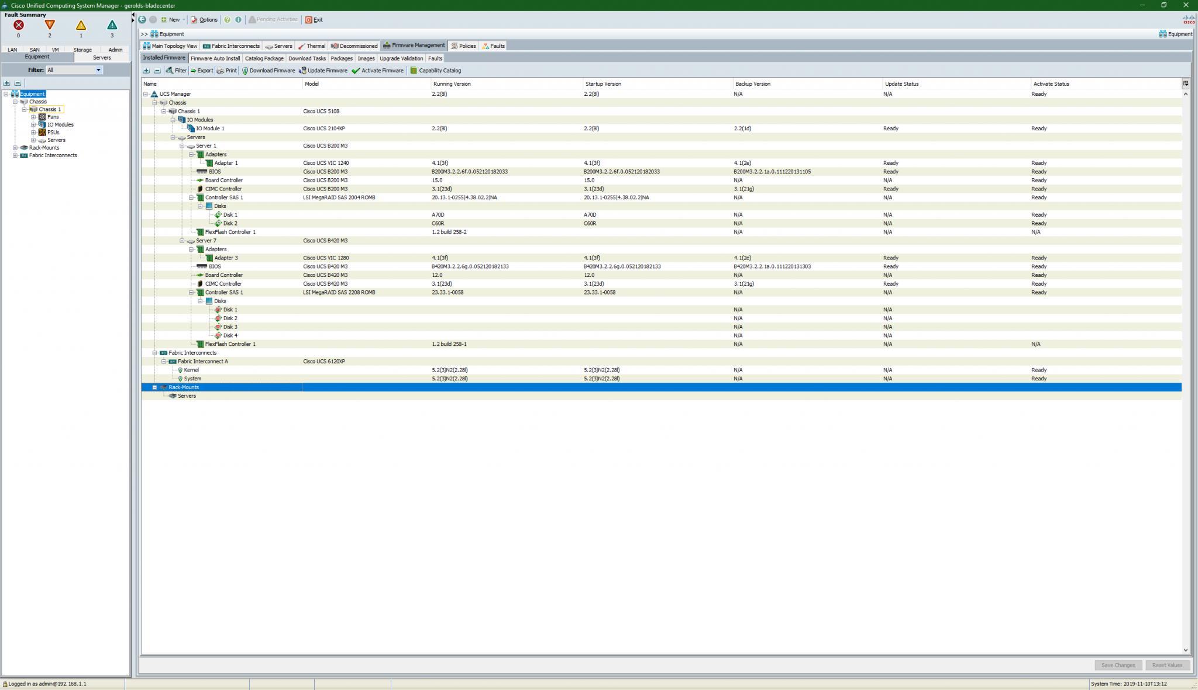The image size is (1198, 690).
Task: Click the Fans icon in navigation tree
Action: coord(42,117)
